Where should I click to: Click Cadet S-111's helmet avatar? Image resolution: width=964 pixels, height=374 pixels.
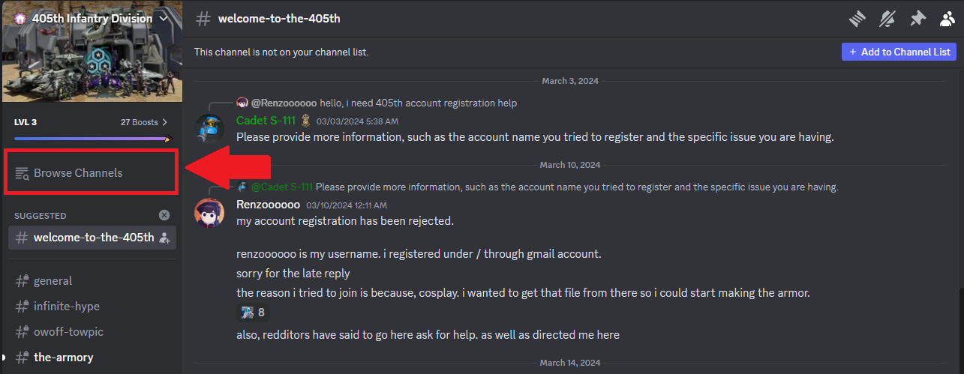point(209,128)
